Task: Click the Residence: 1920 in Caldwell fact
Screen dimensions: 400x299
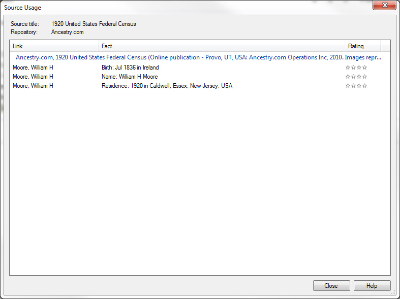Action: [167, 86]
